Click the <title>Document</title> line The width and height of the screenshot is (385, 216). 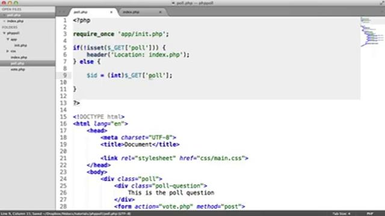pyautogui.click(x=140, y=145)
